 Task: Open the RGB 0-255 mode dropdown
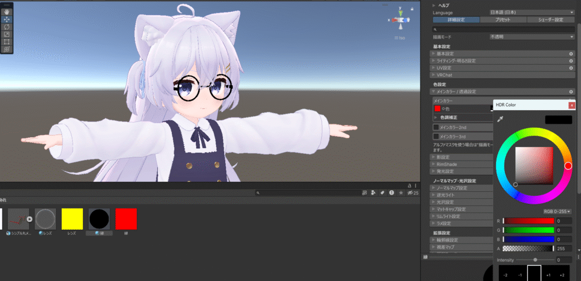point(557,211)
